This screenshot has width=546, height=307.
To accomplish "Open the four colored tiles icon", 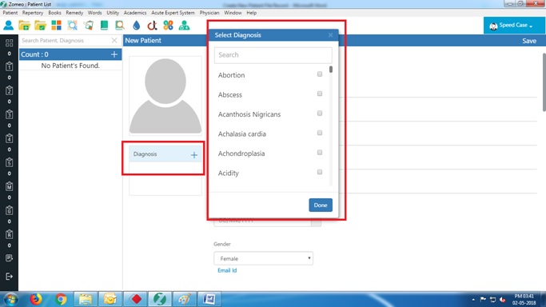I will [x=56, y=25].
